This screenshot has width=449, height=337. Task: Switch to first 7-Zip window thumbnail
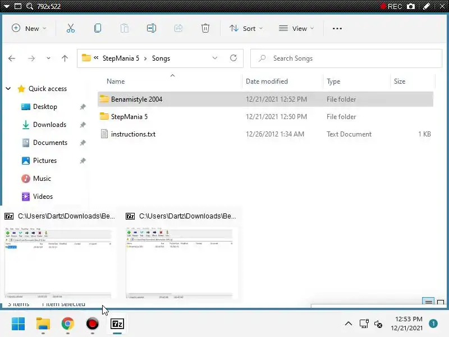58,263
